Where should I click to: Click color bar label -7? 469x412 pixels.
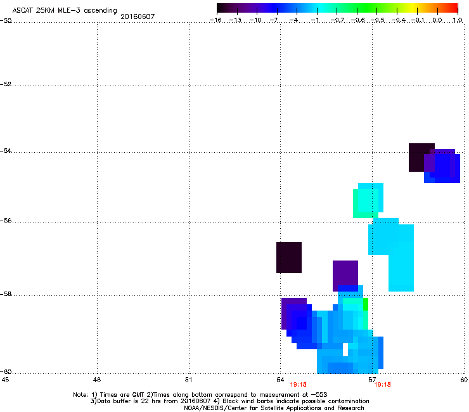(273, 20)
